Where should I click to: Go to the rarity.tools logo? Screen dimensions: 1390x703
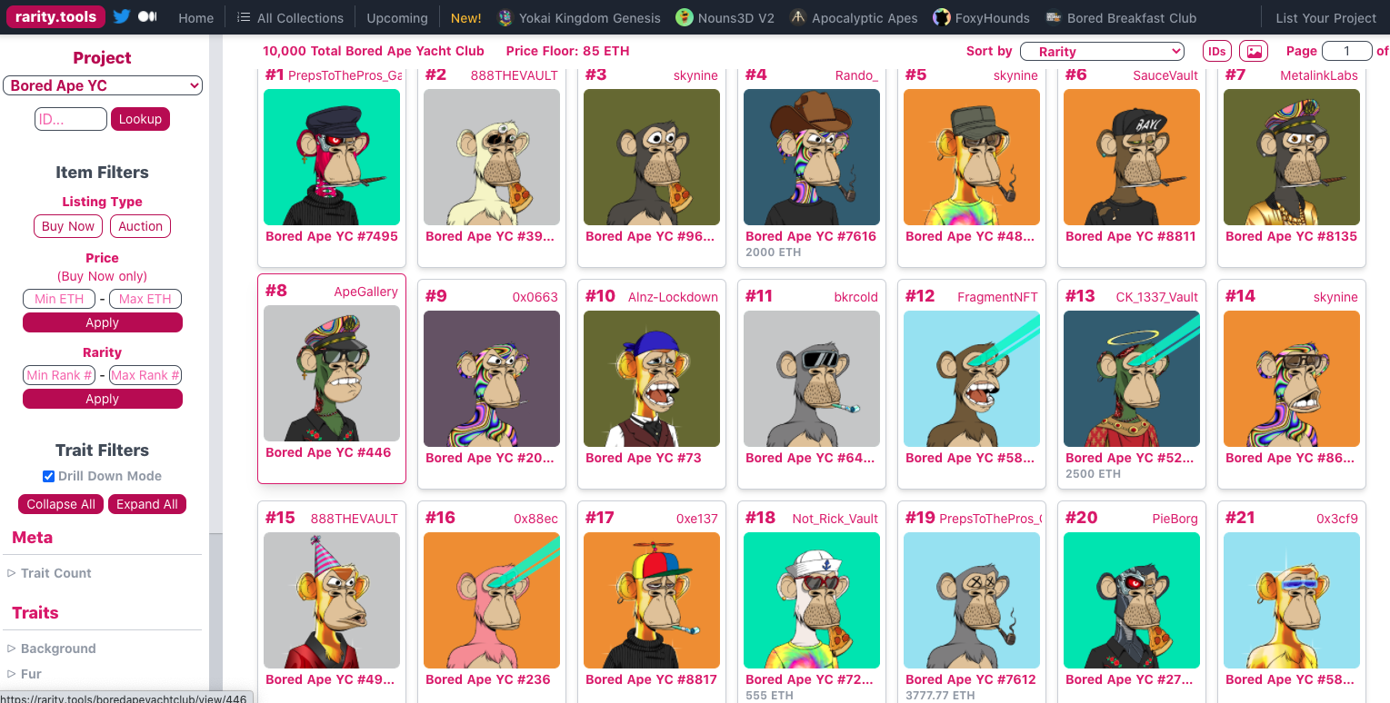[x=56, y=17]
